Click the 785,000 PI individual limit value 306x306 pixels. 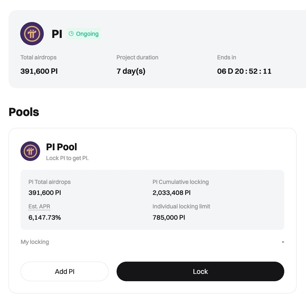tap(169, 218)
